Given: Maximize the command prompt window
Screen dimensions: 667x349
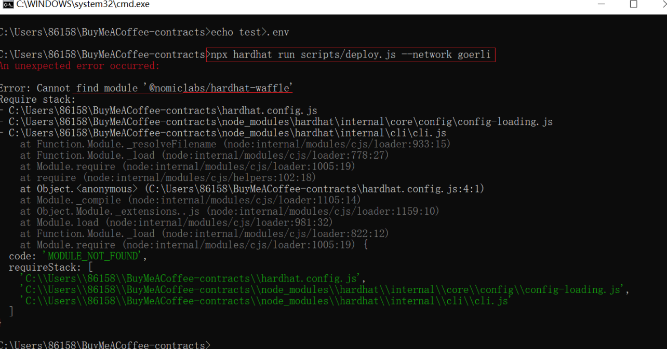Looking at the screenshot, I should (x=633, y=5).
